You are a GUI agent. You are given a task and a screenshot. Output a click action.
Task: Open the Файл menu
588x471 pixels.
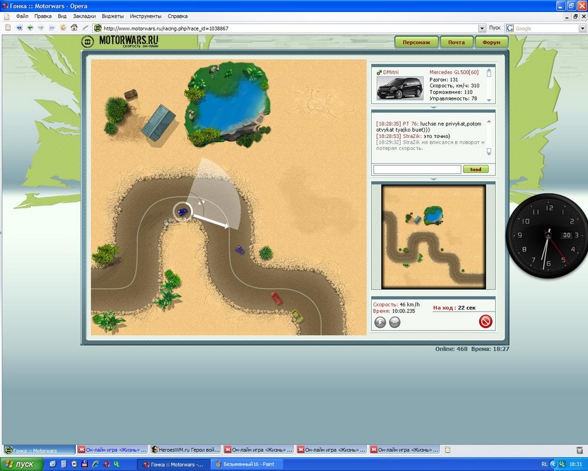coord(22,16)
